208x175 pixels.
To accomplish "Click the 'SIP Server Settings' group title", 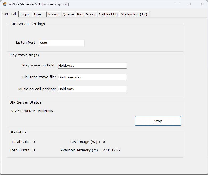I will [28, 24].
